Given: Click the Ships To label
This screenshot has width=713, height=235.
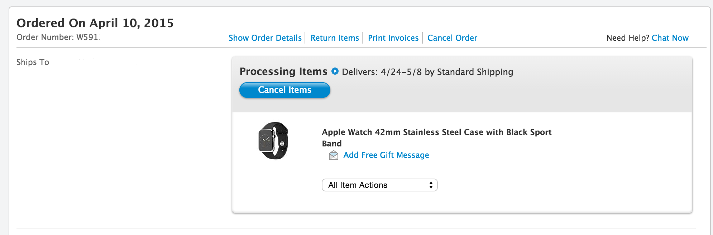Looking at the screenshot, I should pos(33,62).
